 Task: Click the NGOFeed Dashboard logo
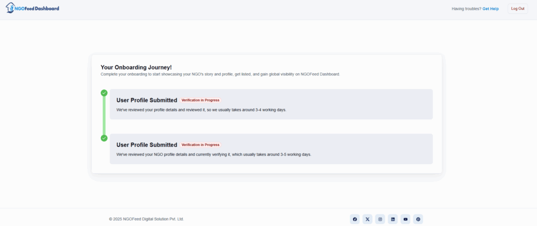pos(33,8)
